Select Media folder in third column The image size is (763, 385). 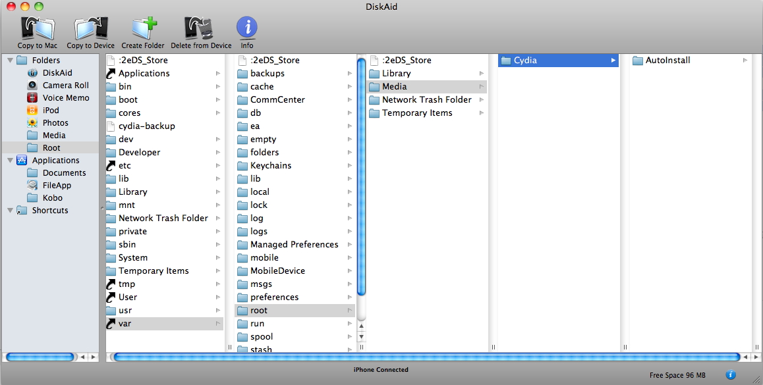(427, 86)
